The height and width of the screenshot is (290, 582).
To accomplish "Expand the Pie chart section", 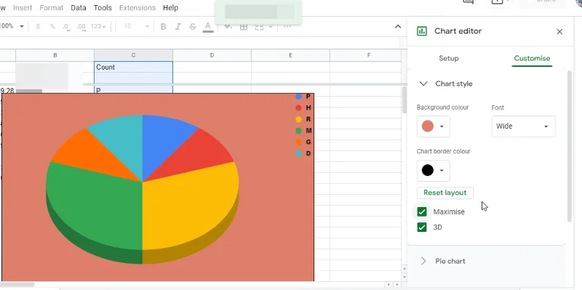I will coord(423,261).
